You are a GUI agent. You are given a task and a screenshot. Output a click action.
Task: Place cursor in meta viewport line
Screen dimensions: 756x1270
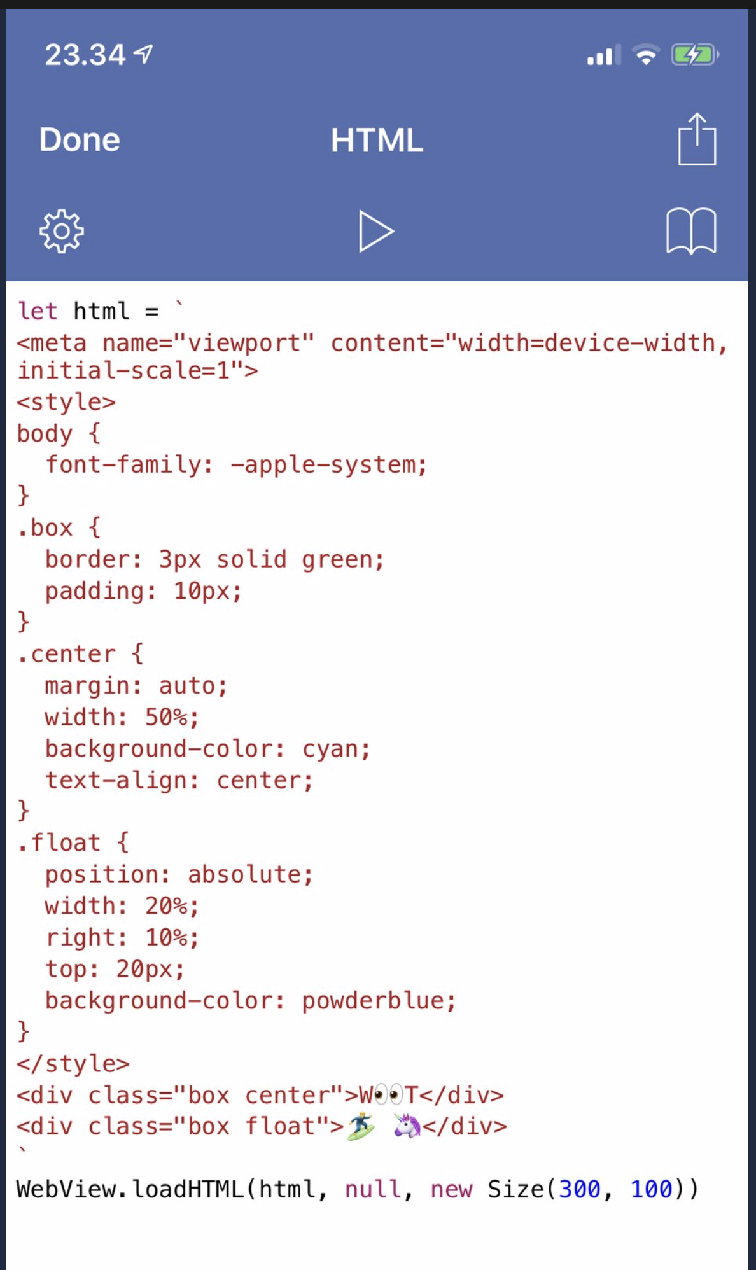[372, 356]
